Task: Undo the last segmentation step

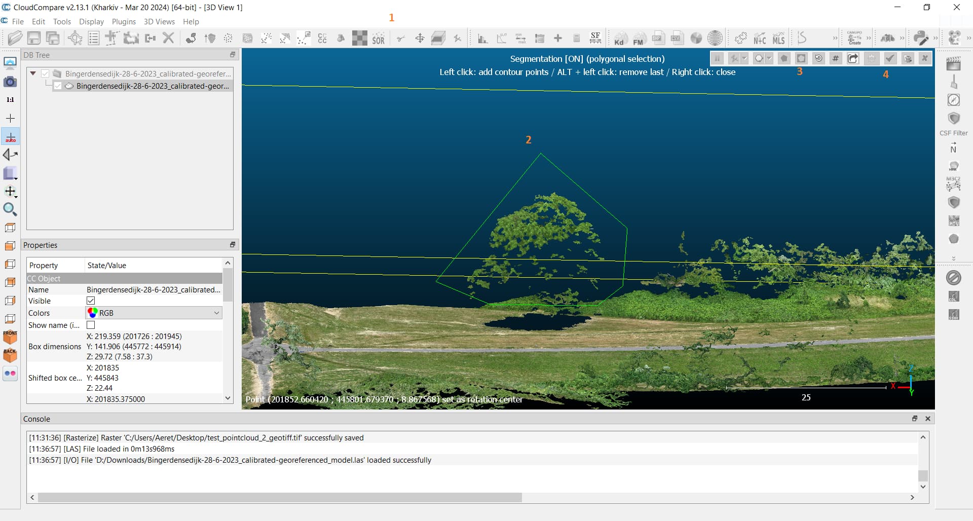Action: pyautogui.click(x=819, y=58)
